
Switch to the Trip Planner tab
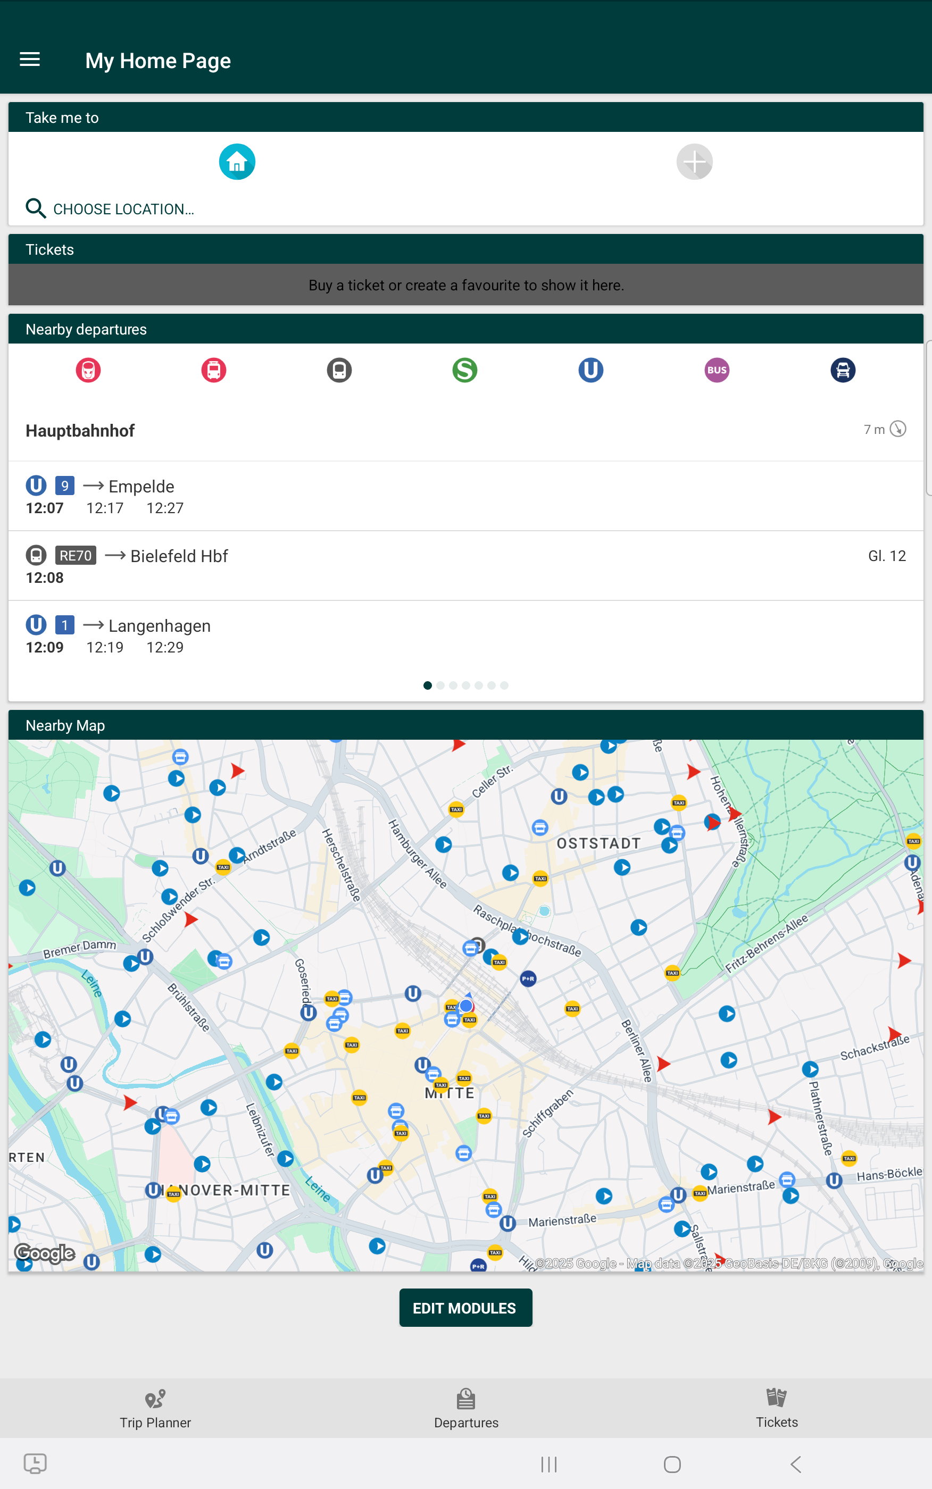click(x=155, y=1408)
